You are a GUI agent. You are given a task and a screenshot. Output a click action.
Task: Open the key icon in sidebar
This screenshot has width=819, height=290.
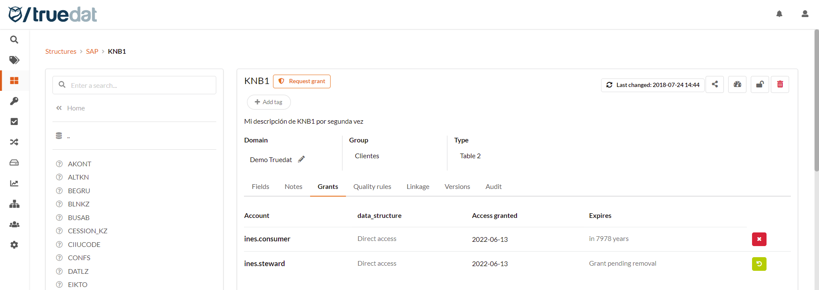pos(14,101)
